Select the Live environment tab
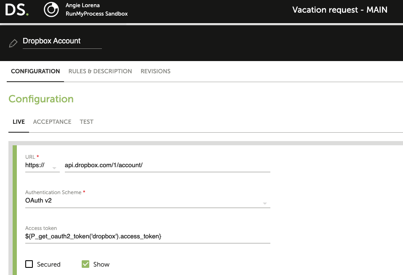This screenshot has height=275, width=403. tap(19, 122)
